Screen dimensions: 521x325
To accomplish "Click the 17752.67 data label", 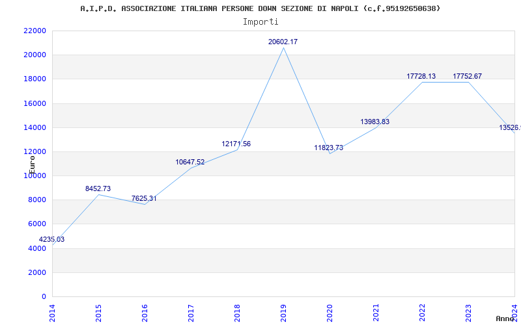I will [x=467, y=76].
